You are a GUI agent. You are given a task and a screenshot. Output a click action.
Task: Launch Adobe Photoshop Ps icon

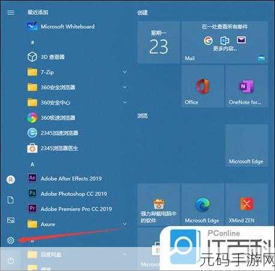32,193
